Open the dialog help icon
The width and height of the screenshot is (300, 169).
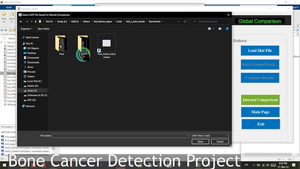(227, 29)
